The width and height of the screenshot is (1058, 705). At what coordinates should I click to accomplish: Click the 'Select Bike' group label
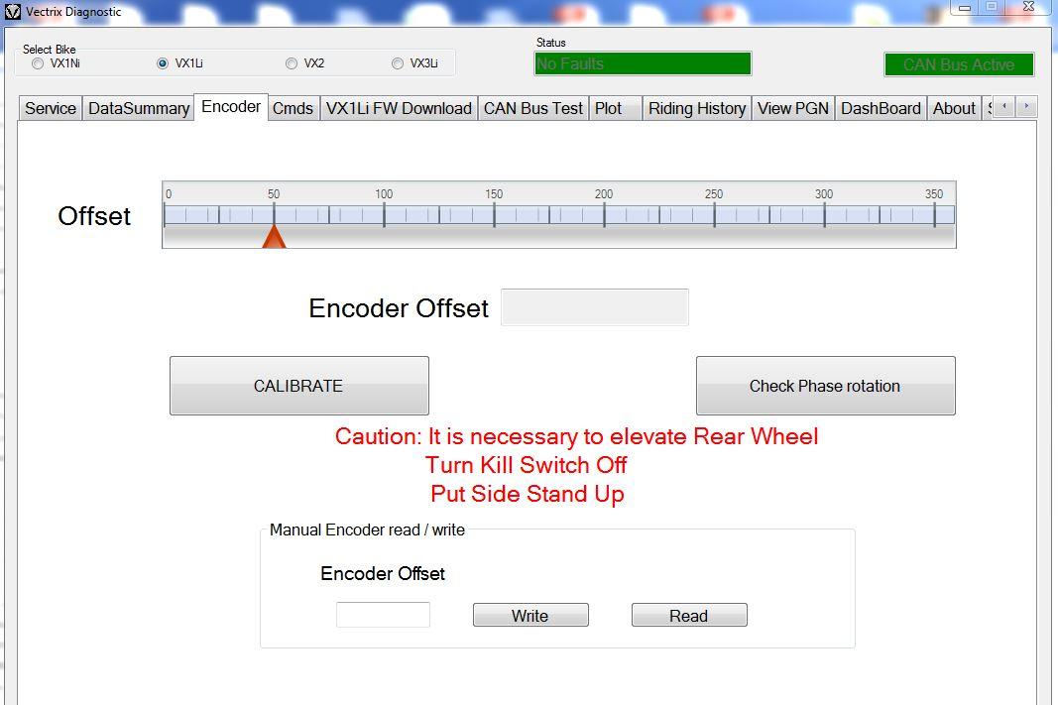[x=50, y=50]
